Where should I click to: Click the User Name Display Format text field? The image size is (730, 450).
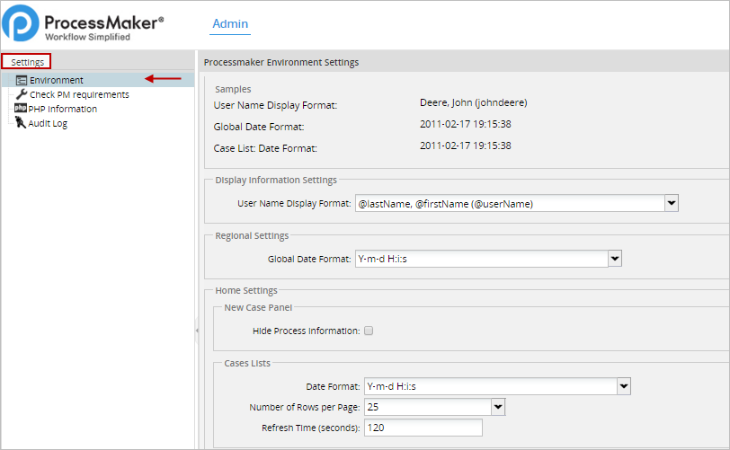509,204
